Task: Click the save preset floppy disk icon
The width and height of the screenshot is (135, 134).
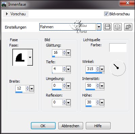Action: point(108,27)
